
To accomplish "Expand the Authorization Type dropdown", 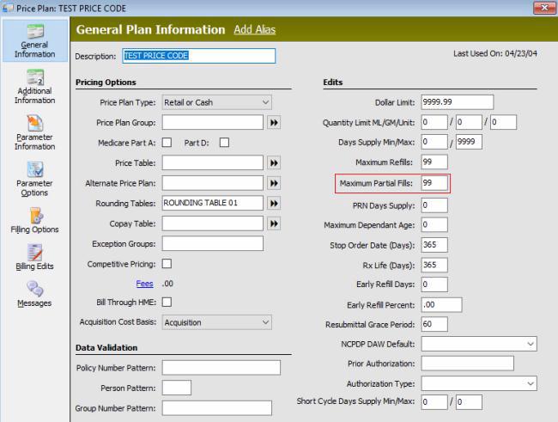I will pyautogui.click(x=479, y=383).
